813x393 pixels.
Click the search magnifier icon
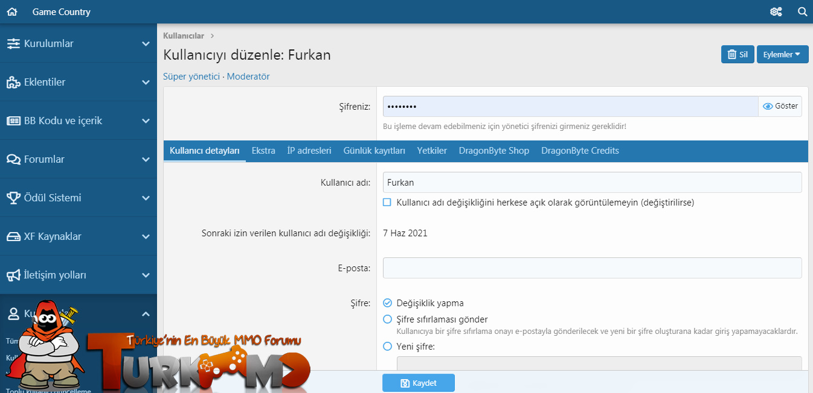coord(802,12)
